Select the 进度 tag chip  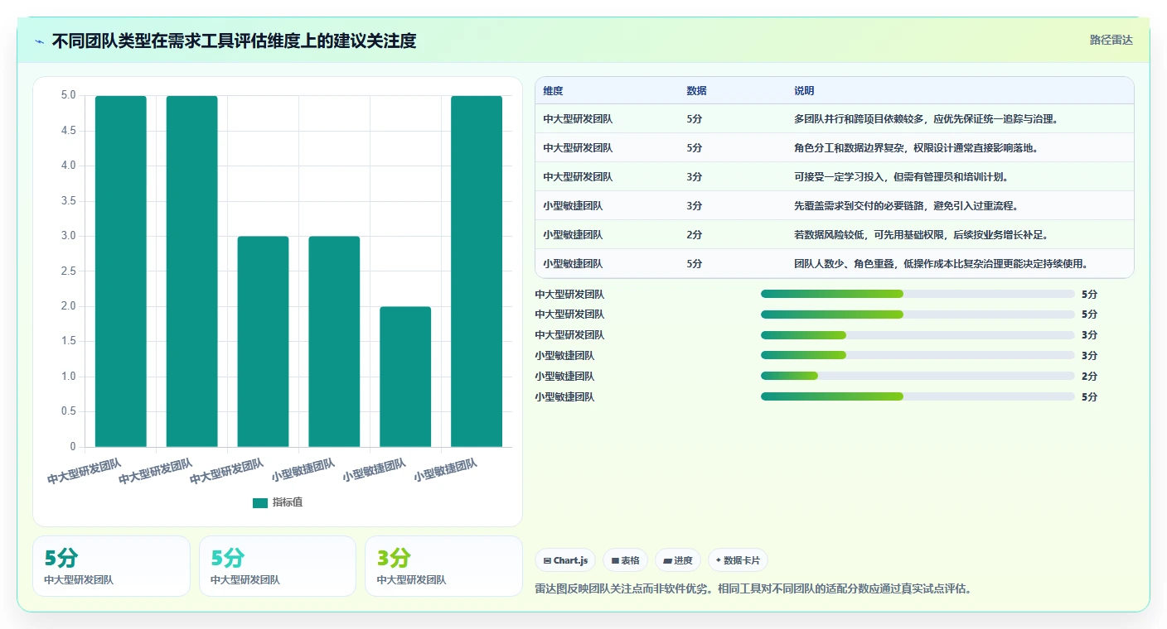point(677,560)
